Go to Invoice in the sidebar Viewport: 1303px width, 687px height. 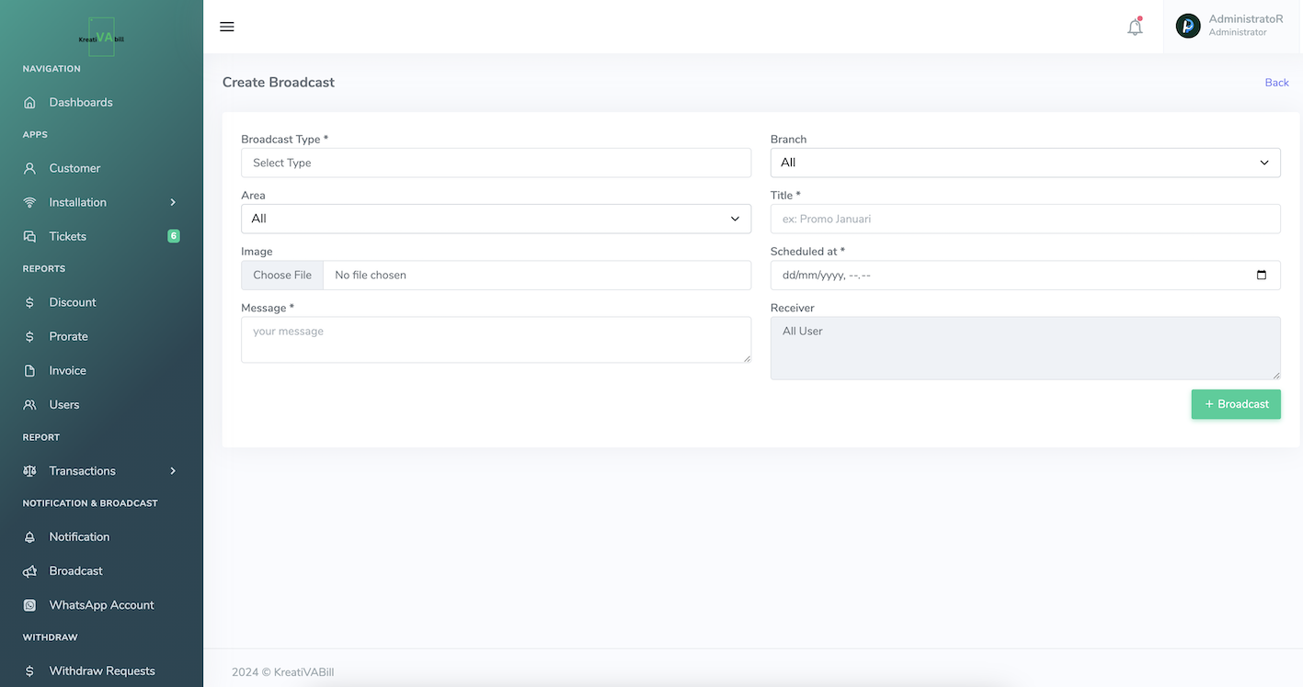[67, 371]
